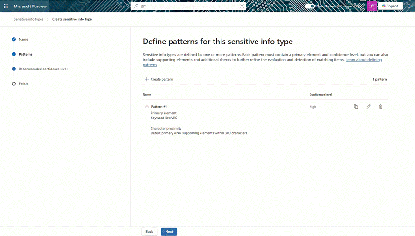Click the purple icon beside Copilot
This screenshot has width=415, height=236.
click(372, 6)
